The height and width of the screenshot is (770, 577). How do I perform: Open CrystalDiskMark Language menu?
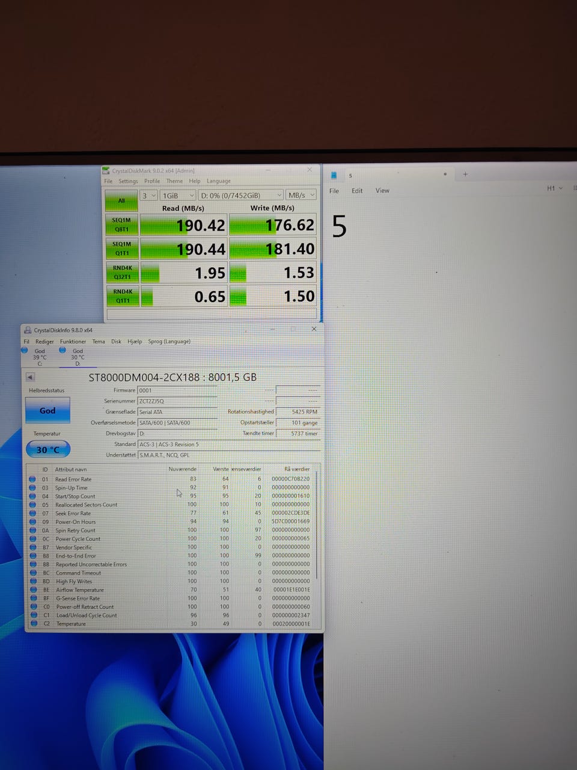point(219,181)
